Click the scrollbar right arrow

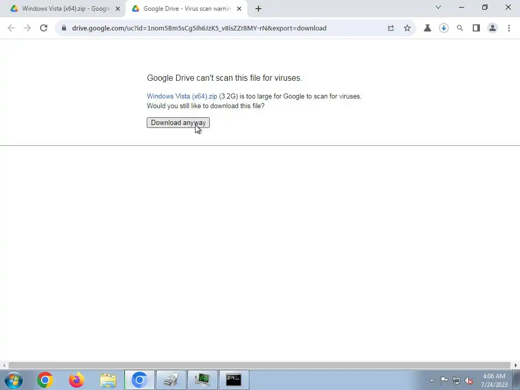click(x=516, y=366)
